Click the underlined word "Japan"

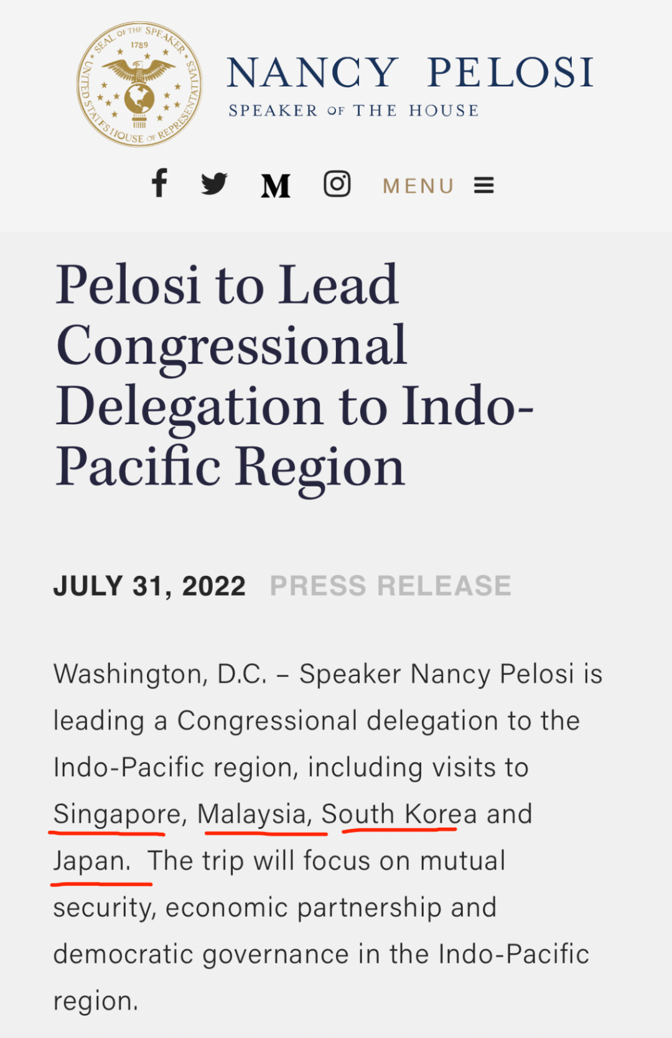(x=91, y=861)
